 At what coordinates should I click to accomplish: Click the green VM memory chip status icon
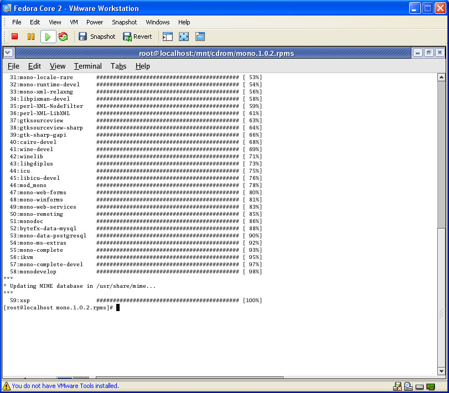coord(430,387)
